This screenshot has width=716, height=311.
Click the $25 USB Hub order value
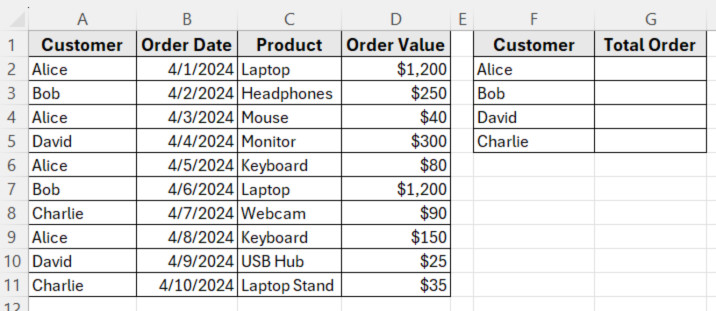[x=395, y=261]
